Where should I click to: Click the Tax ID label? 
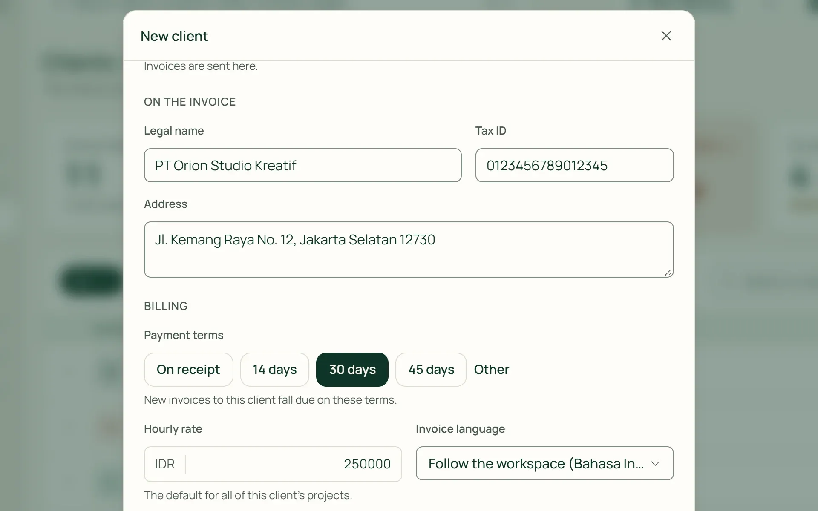point(491,131)
